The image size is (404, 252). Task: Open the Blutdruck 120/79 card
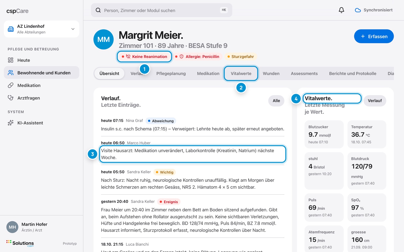[x=367, y=171]
